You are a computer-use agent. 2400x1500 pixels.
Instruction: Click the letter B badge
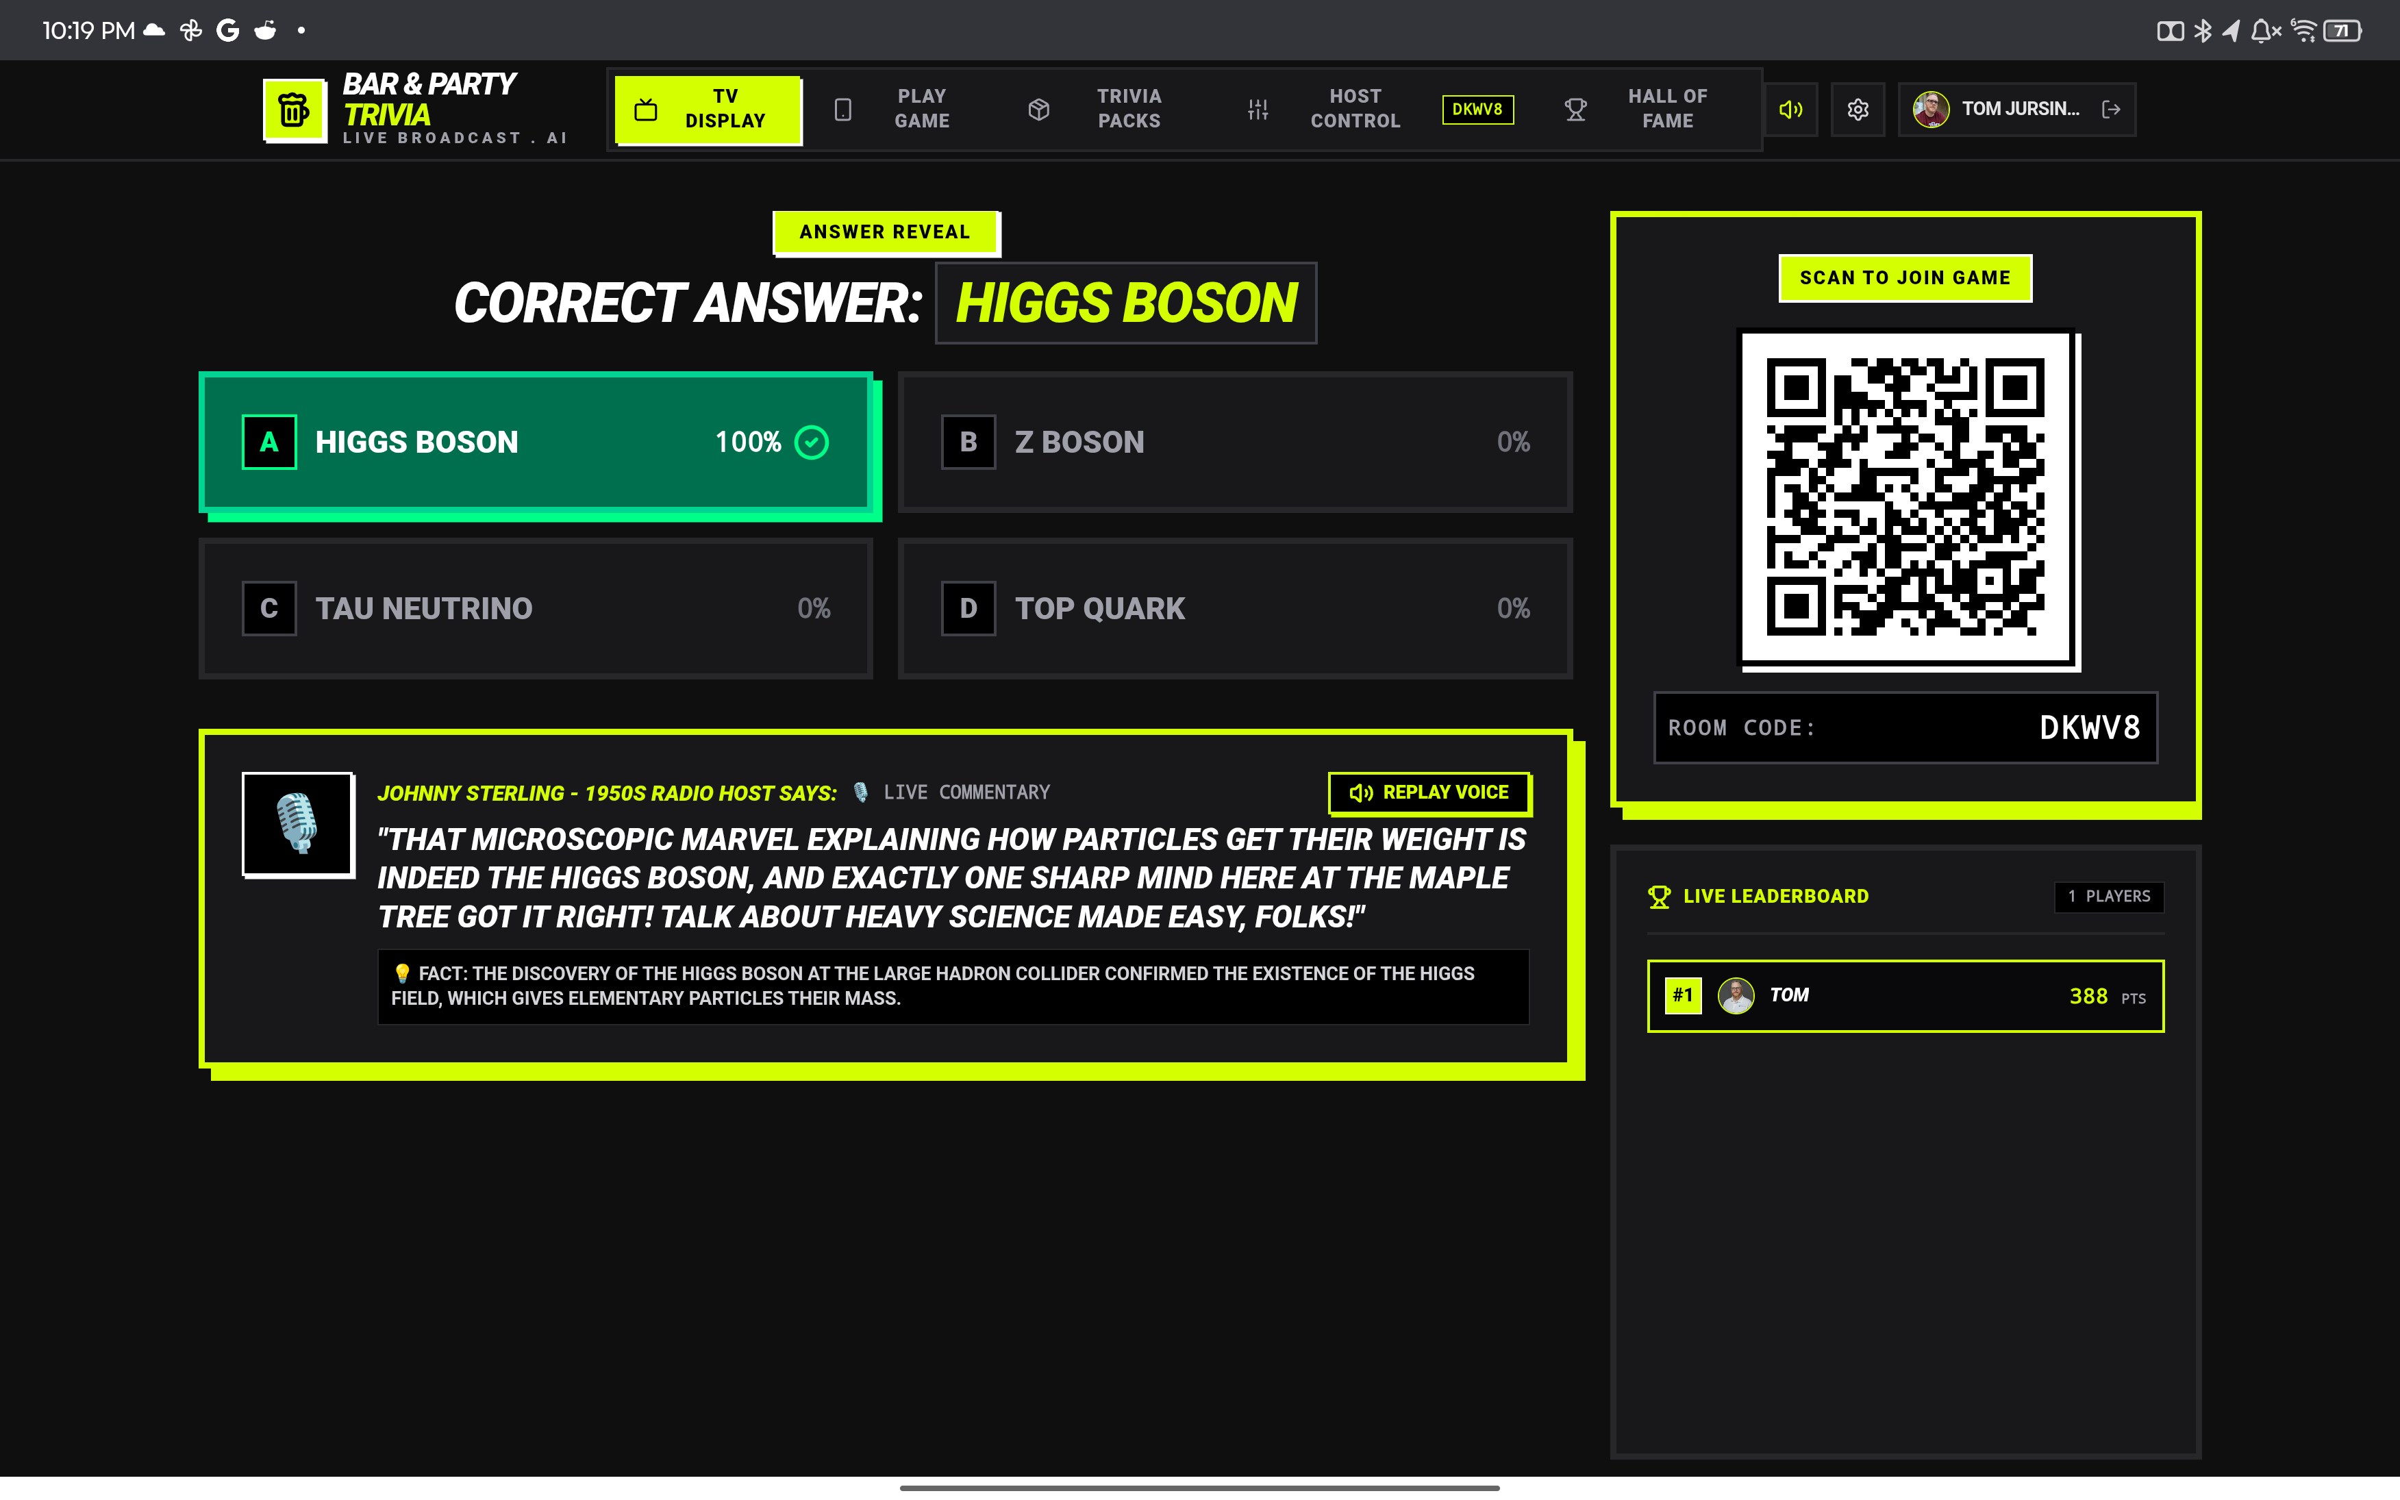pos(969,442)
